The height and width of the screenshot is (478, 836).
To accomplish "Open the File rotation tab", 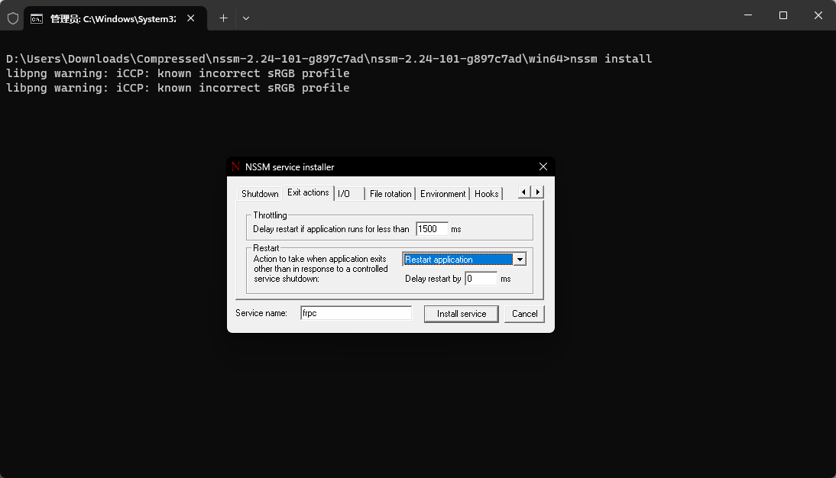I will [390, 193].
